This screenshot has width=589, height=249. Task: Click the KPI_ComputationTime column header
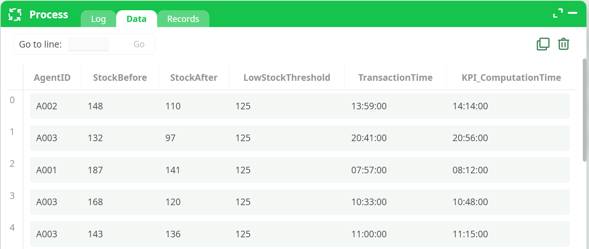[x=511, y=77]
